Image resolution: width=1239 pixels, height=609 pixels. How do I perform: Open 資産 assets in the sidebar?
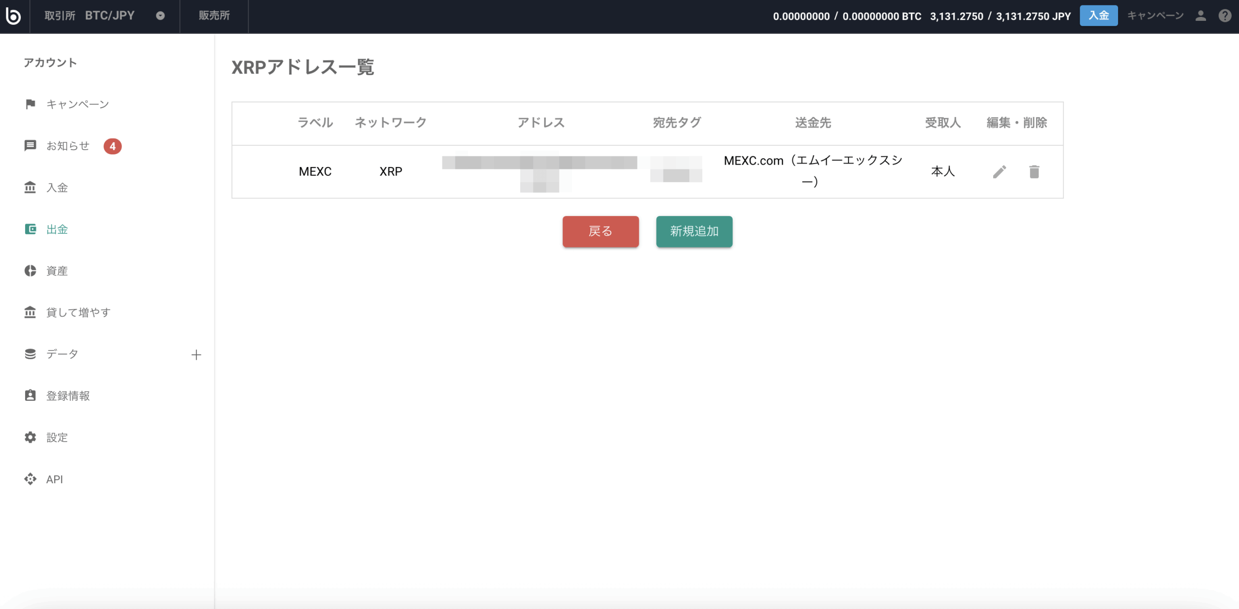click(57, 271)
